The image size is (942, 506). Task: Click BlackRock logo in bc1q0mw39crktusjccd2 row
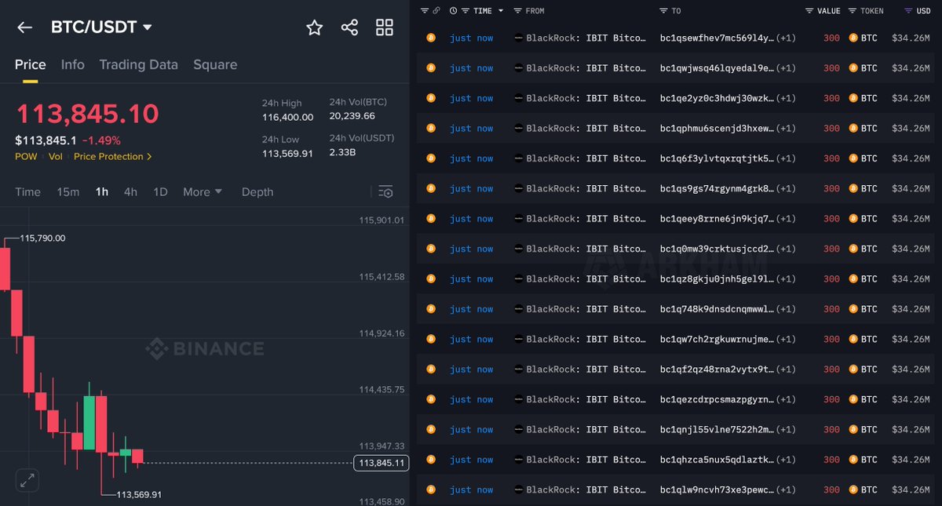519,249
